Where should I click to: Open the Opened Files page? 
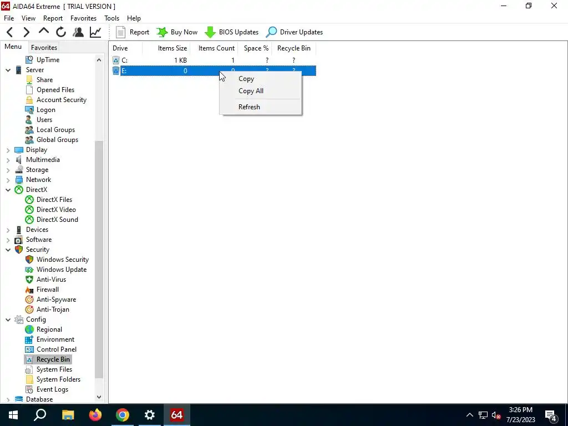tap(55, 90)
